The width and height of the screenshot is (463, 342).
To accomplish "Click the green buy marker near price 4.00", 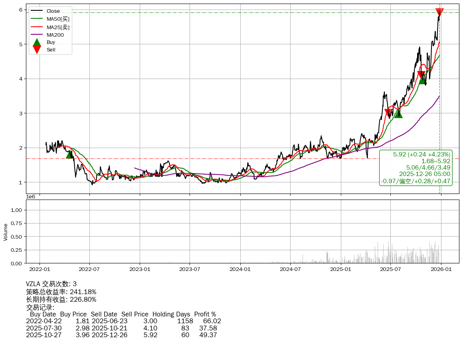I will tap(422, 80).
